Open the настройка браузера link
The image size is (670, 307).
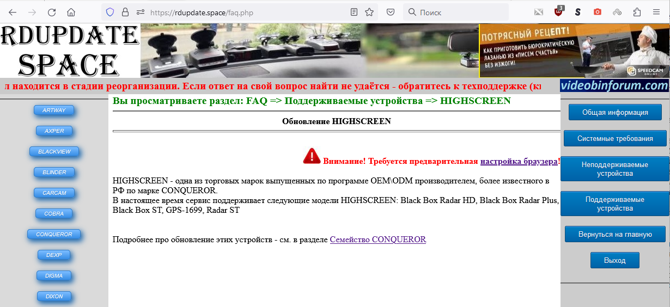(519, 161)
